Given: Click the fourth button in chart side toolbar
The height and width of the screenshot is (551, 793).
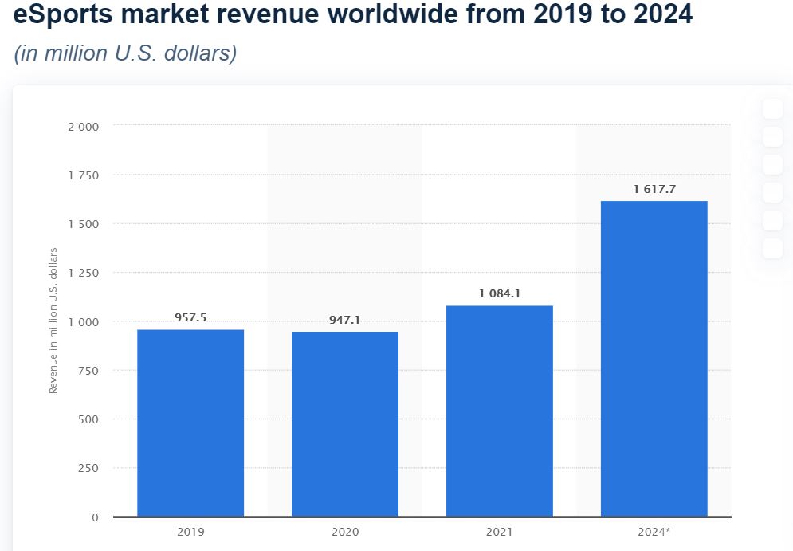Looking at the screenshot, I should coord(772,192).
